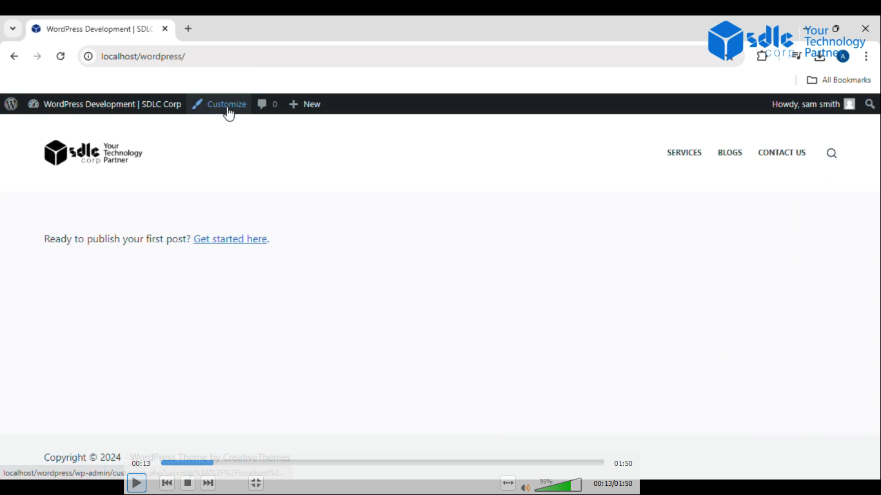Mute the video player speaker icon
The image size is (881, 495).
tap(526, 487)
